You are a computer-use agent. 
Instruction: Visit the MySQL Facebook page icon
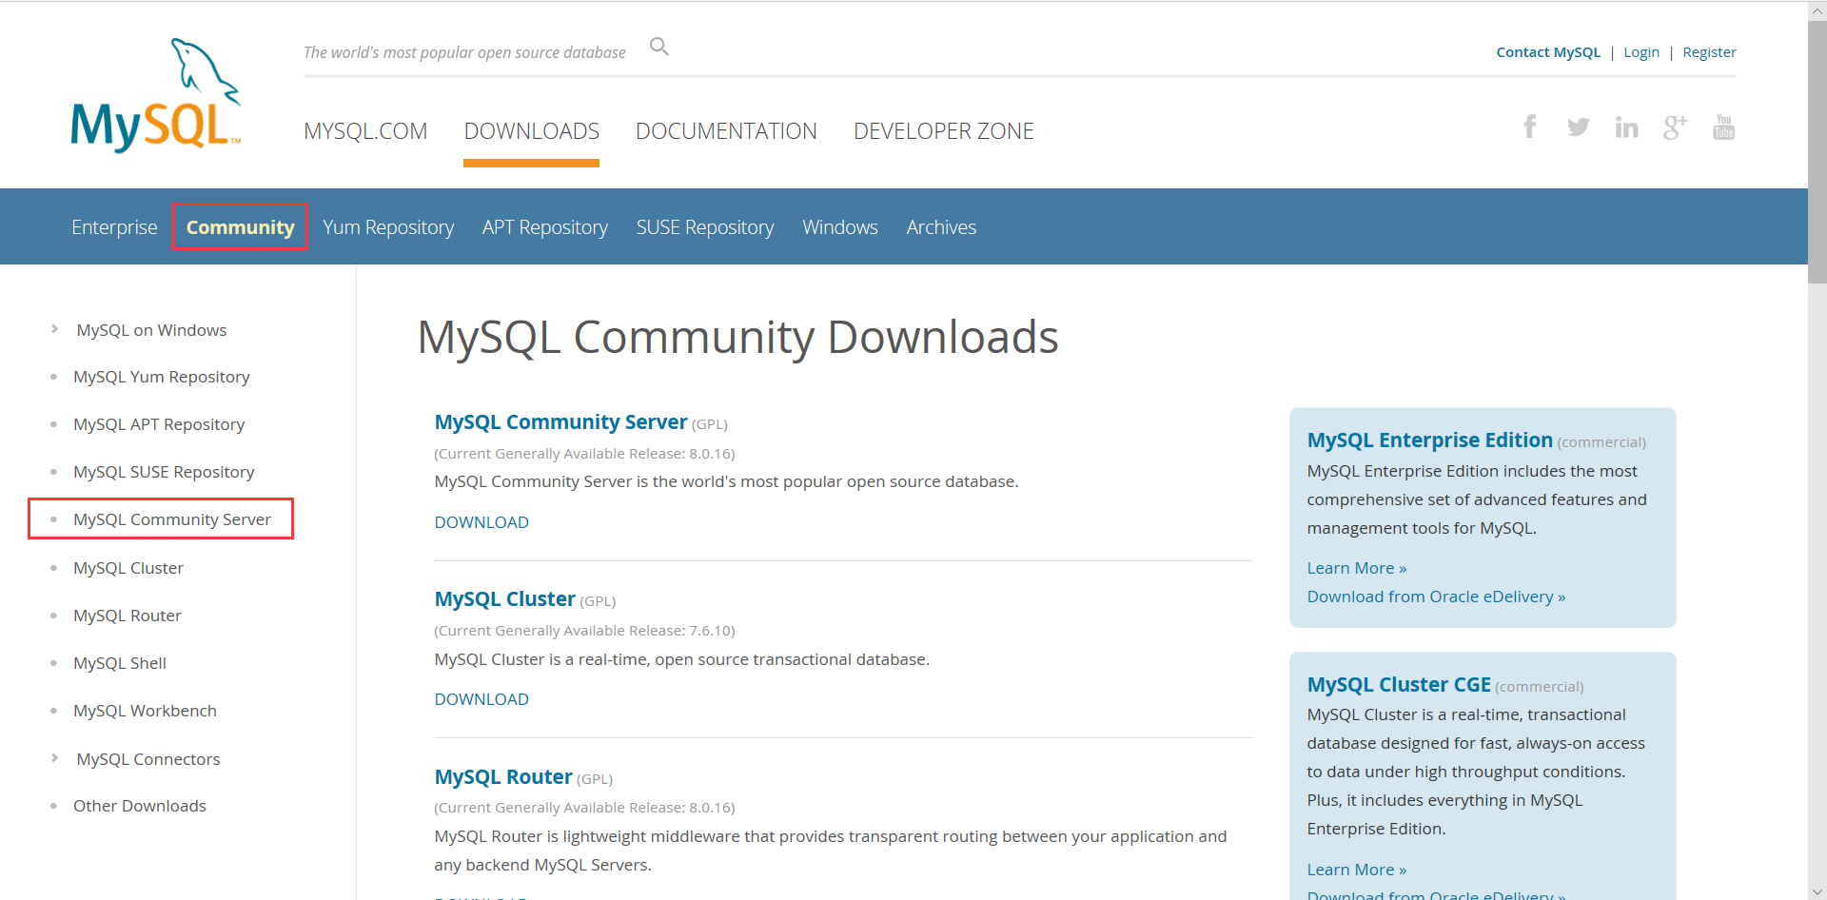pyautogui.click(x=1530, y=127)
